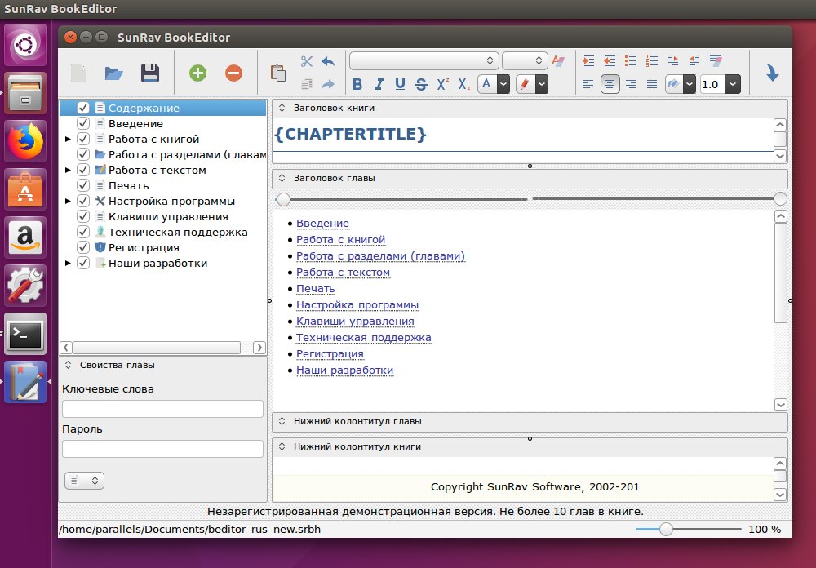Increase paragraph indent
The image size is (816, 568).
click(x=588, y=61)
